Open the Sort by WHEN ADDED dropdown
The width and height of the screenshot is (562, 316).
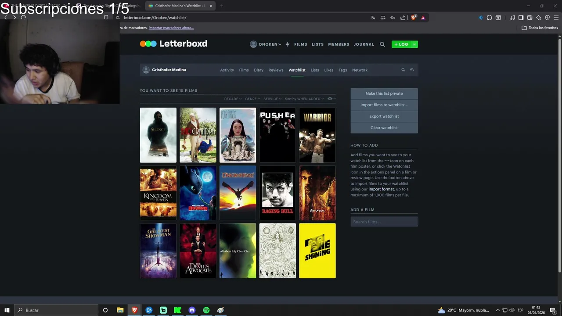point(304,99)
